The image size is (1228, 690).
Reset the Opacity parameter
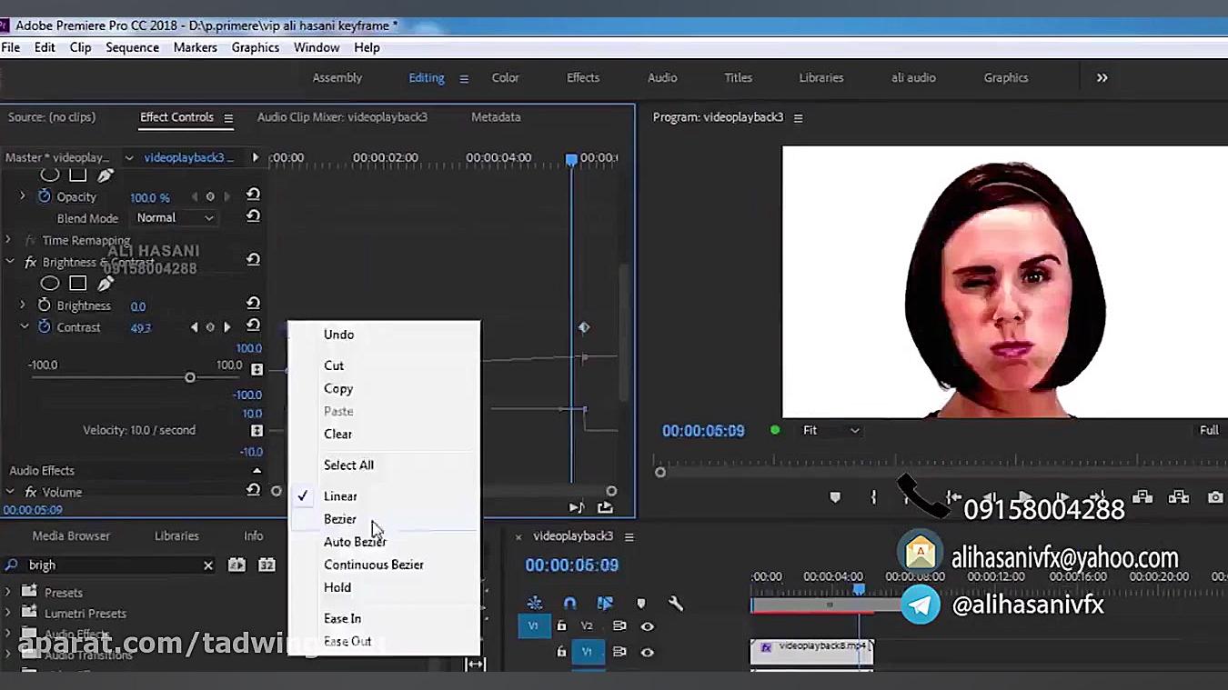click(x=253, y=195)
